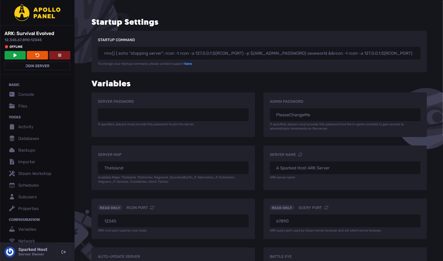Open the Sparked Host user avatar
The height and width of the screenshot is (261, 443).
(10, 252)
